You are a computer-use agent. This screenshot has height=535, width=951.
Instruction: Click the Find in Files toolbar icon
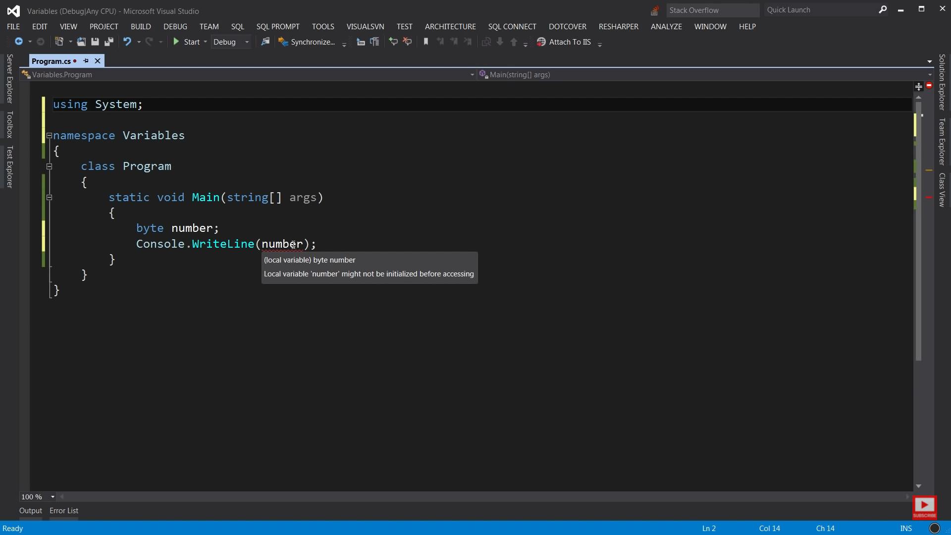pos(265,42)
